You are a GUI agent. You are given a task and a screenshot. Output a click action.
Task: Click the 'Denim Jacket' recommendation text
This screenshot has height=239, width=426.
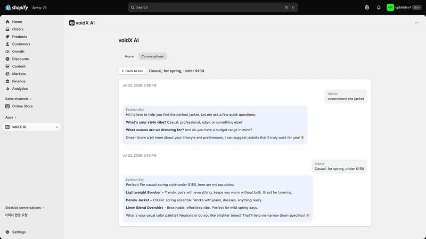(x=137, y=200)
